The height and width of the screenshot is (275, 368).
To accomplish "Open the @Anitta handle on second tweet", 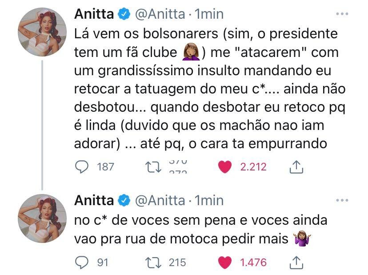I will pos(159,201).
